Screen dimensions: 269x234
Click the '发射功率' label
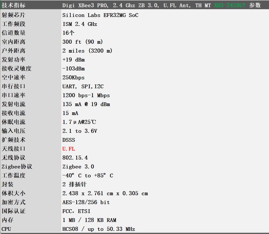pyautogui.click(x=14, y=60)
